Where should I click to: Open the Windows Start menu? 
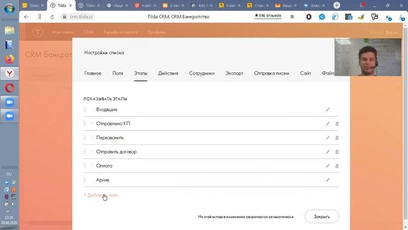[10, 9]
